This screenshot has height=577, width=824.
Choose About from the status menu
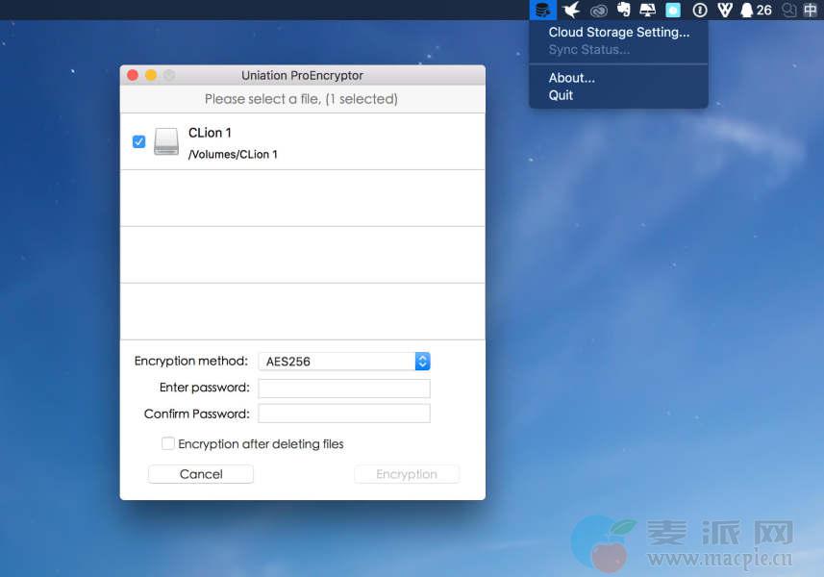point(571,78)
